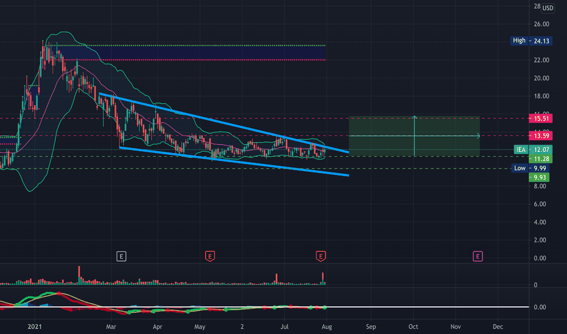Click the 26.00 price axis value
The image size is (567, 334).
[x=541, y=24]
